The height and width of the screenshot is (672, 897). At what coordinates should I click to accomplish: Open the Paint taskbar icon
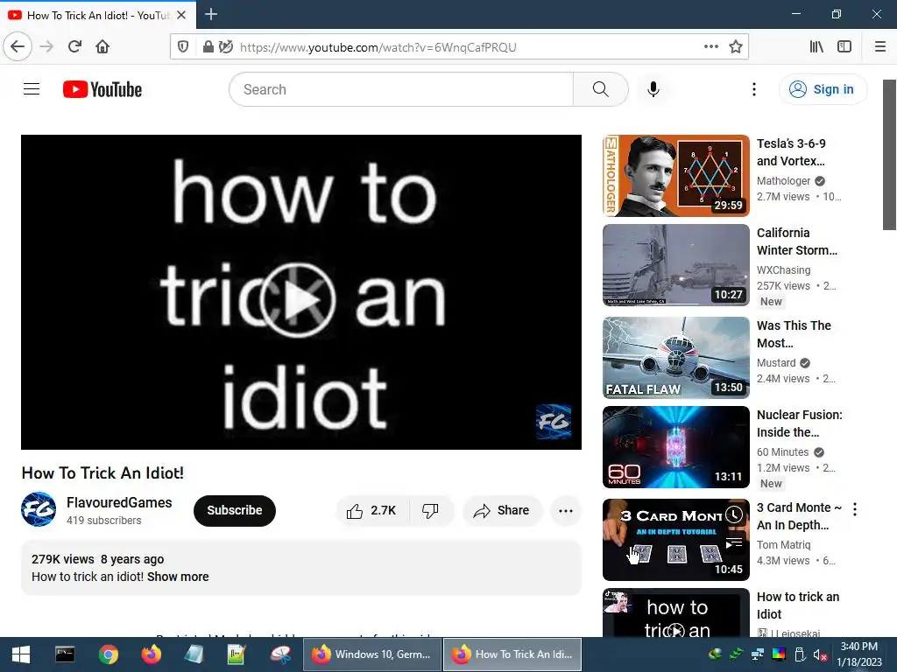tap(280, 654)
